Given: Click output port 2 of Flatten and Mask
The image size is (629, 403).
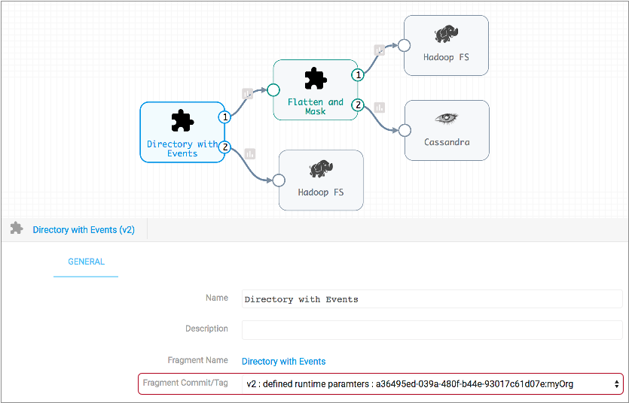Looking at the screenshot, I should 358,105.
